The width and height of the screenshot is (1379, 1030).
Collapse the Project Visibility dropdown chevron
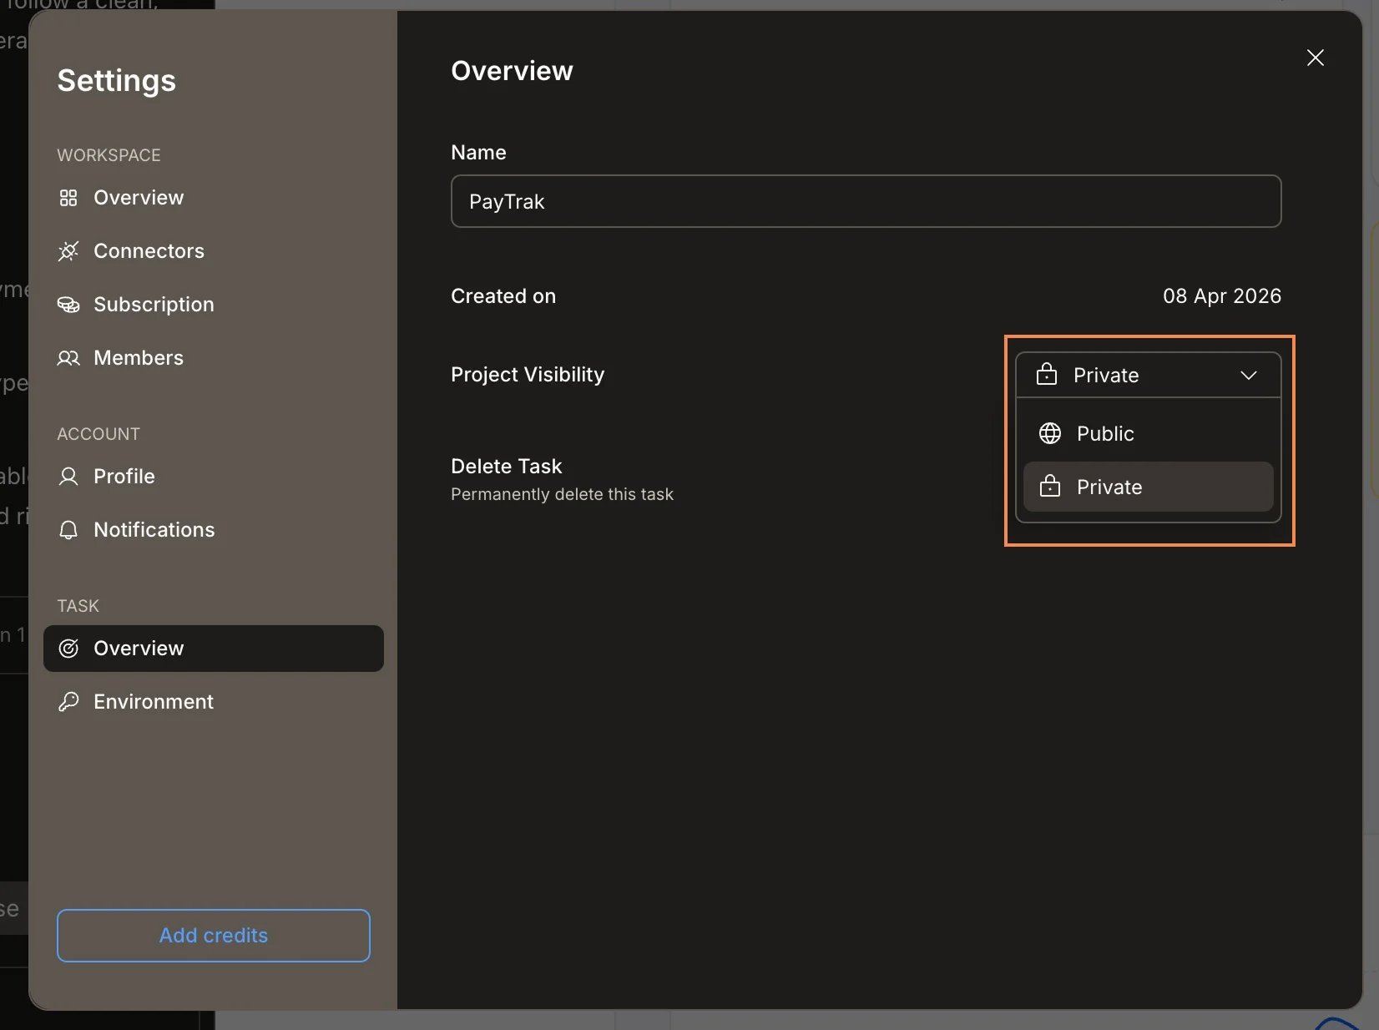1249,376
